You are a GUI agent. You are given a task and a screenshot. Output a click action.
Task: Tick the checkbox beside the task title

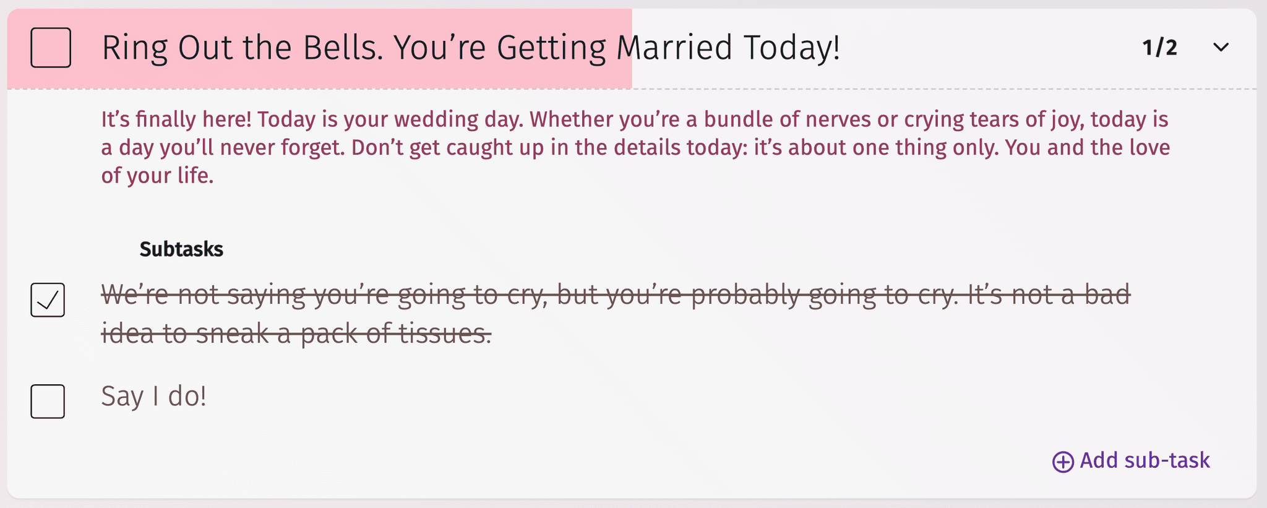50,48
